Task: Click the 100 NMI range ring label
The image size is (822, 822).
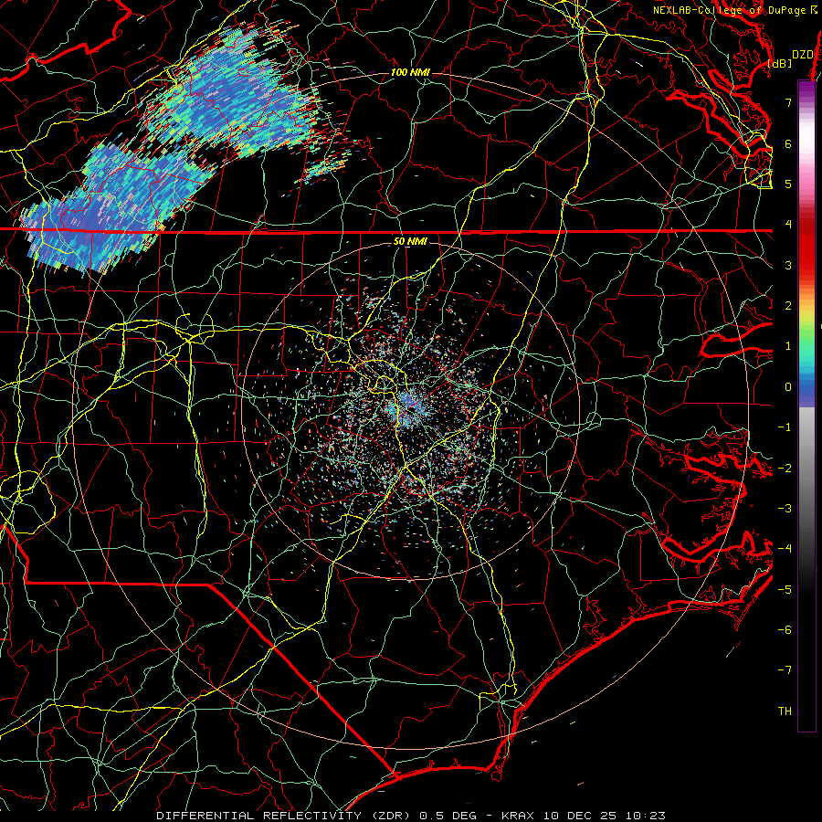Action: click(410, 72)
